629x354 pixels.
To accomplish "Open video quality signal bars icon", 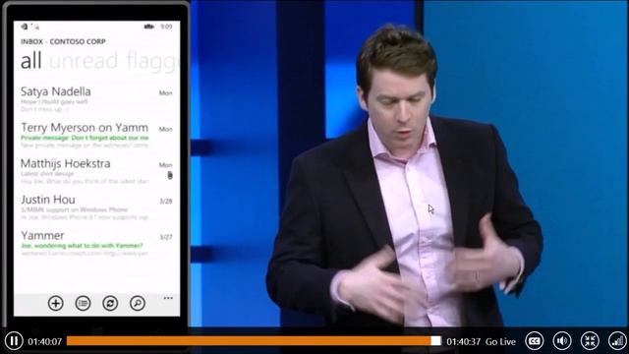I will 617,341.
